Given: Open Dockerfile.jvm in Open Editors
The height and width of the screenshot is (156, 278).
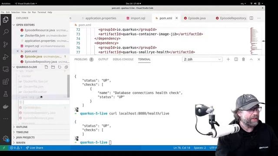Looking at the screenshot, I should point(41,36).
